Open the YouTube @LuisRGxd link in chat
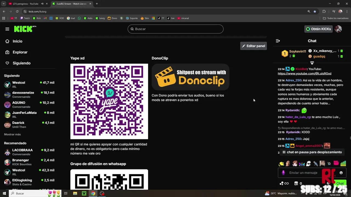The image size is (351, 197). (304, 74)
